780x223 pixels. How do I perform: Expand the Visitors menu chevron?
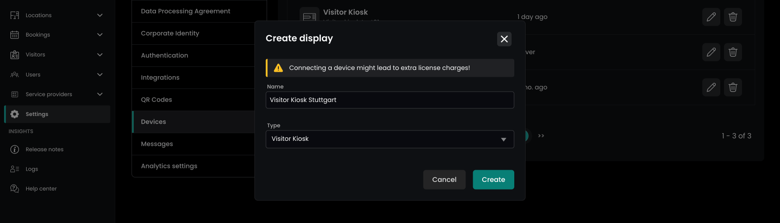point(100,55)
